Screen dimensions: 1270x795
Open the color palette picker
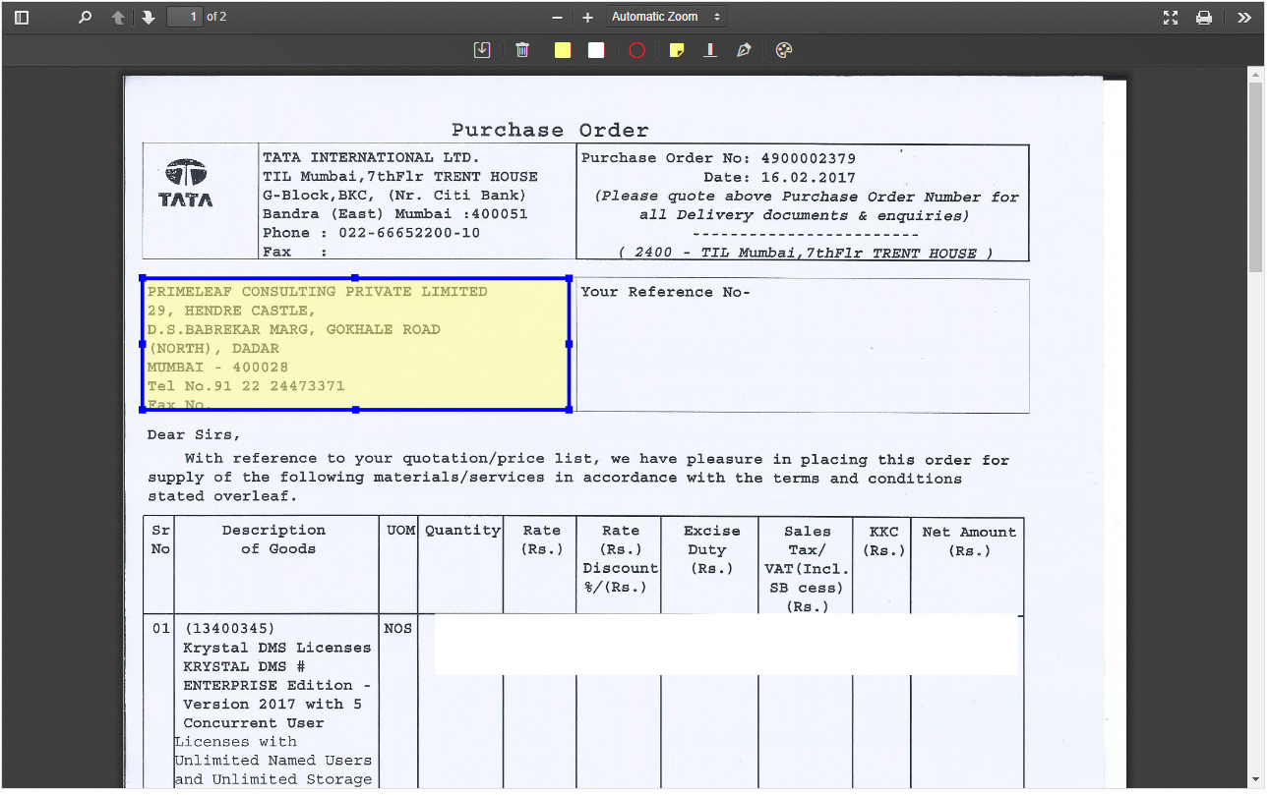(784, 50)
